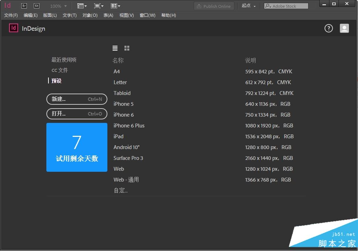Open the help question mark icon
The width and height of the screenshot is (358, 251).
329,28
